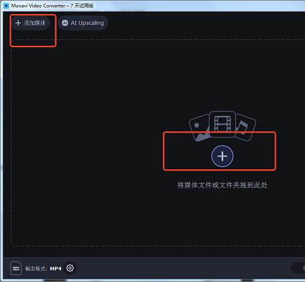The height and width of the screenshot is (282, 305).
Task: Click the 添加媒体 add media button
Action: point(30,23)
